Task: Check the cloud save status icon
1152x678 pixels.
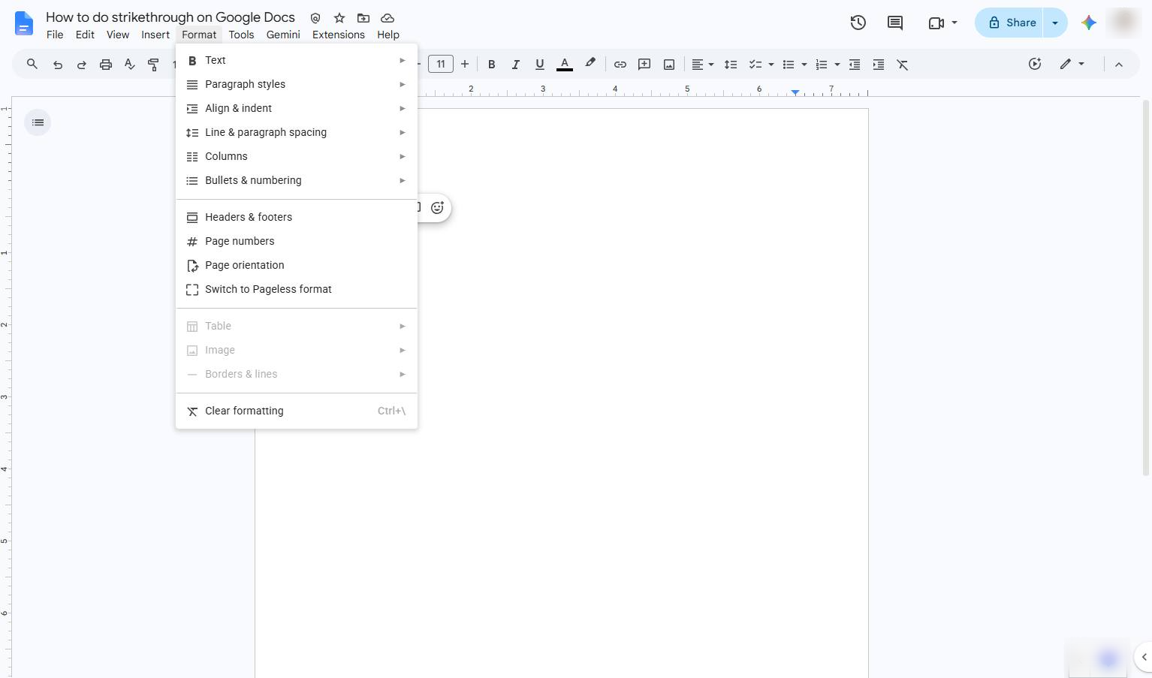Action: click(388, 18)
